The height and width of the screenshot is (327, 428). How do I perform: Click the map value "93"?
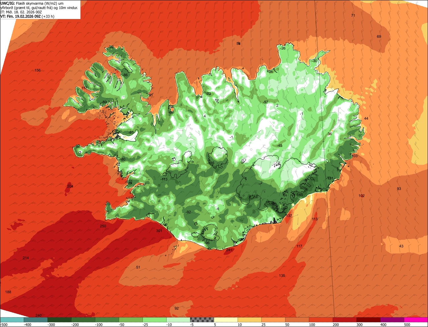click(x=399, y=189)
